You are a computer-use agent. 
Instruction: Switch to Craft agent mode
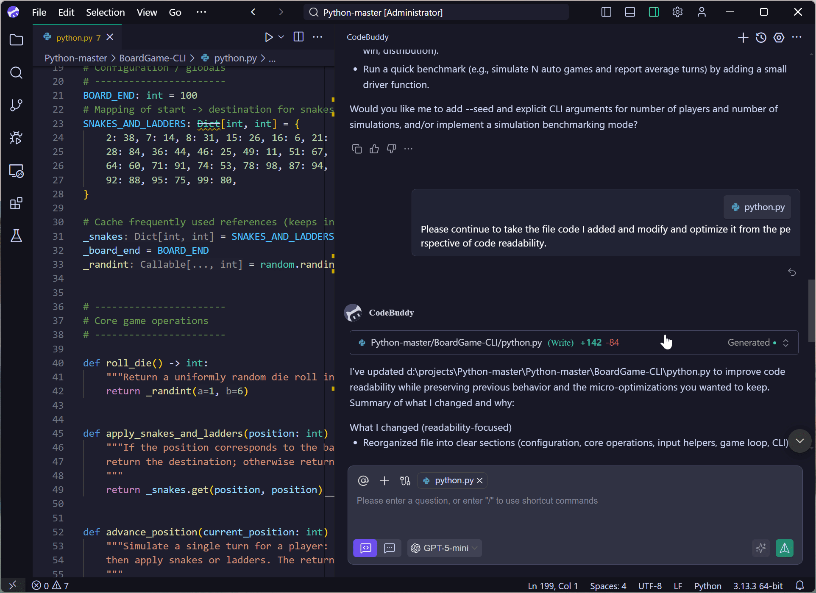point(365,548)
